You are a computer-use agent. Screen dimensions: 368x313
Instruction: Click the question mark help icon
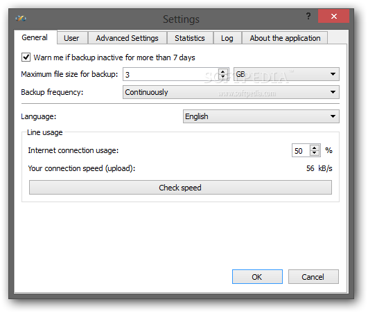point(308,16)
